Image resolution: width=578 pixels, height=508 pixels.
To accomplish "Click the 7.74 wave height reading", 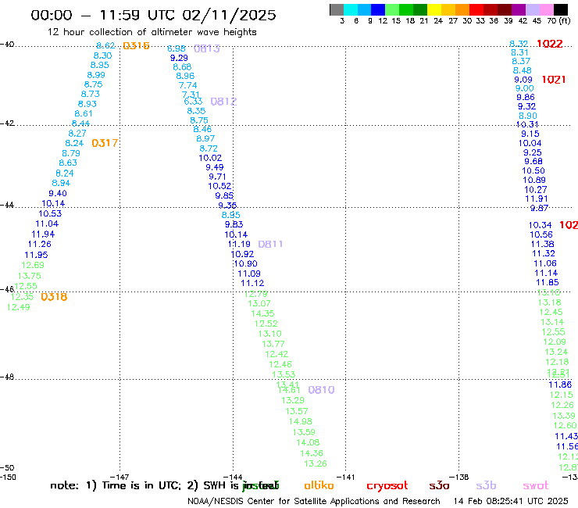I will pyautogui.click(x=187, y=86).
